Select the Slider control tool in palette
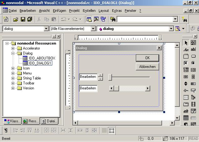Viewport: 199px width, 142px height. tap(186, 90)
